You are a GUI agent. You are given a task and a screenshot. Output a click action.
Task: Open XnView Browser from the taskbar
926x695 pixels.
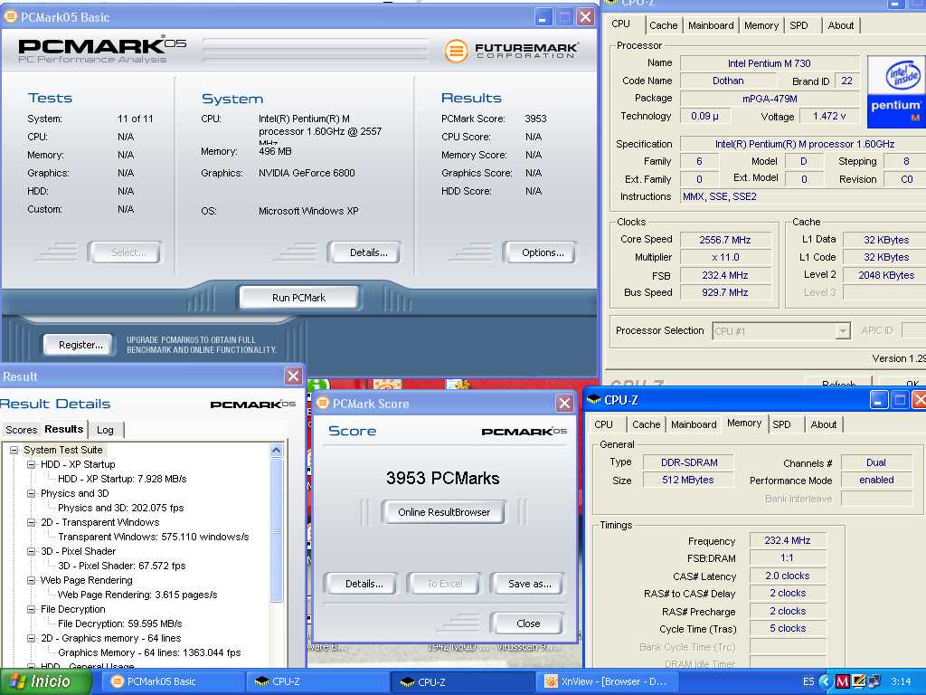(x=607, y=681)
